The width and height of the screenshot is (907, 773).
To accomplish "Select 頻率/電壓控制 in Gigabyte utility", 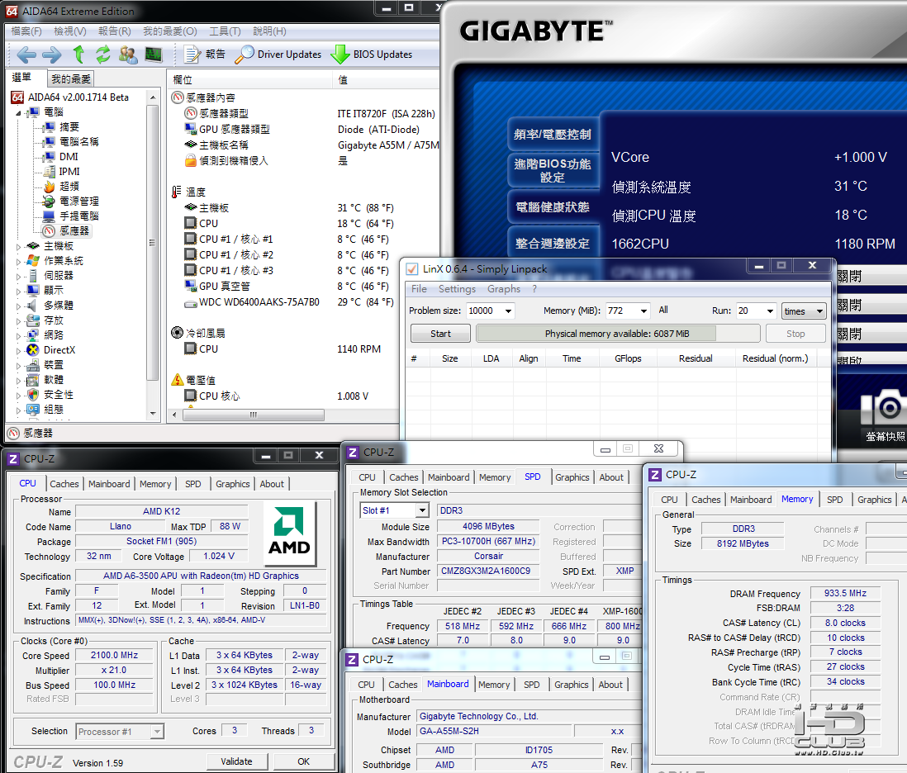I will 553,135.
